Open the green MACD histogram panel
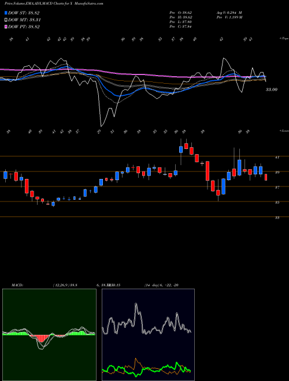Screen dimensions: 289x381 (49, 335)
